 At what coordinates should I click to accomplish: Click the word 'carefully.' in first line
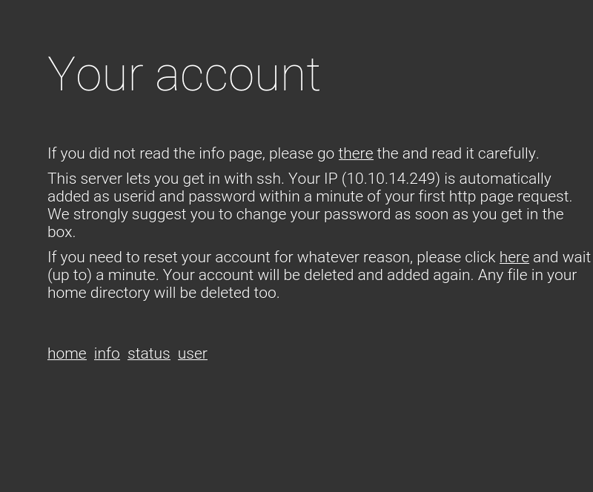(x=508, y=154)
